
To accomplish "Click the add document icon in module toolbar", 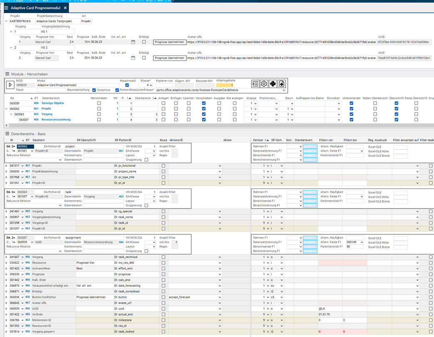I will (x=282, y=84).
